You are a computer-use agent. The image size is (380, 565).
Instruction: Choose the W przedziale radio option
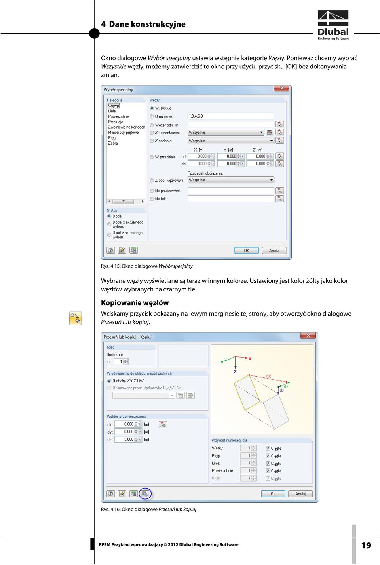coord(152,157)
